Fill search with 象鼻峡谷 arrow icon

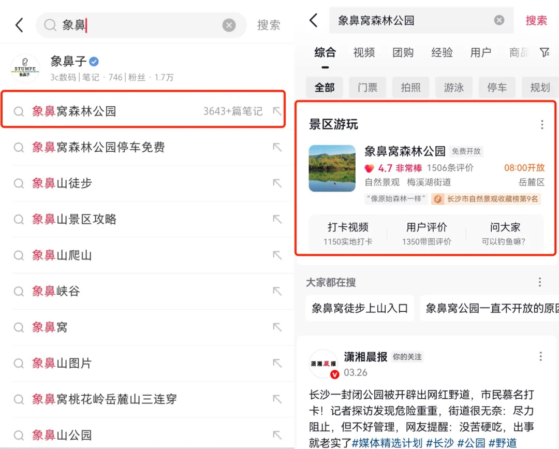point(277,291)
